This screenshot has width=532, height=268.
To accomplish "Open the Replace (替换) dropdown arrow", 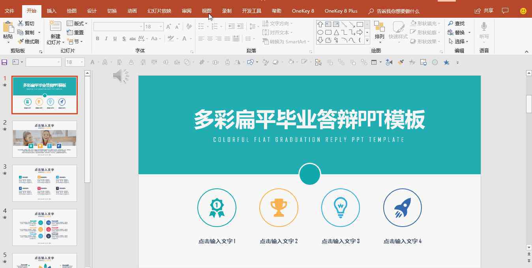I will point(469,33).
